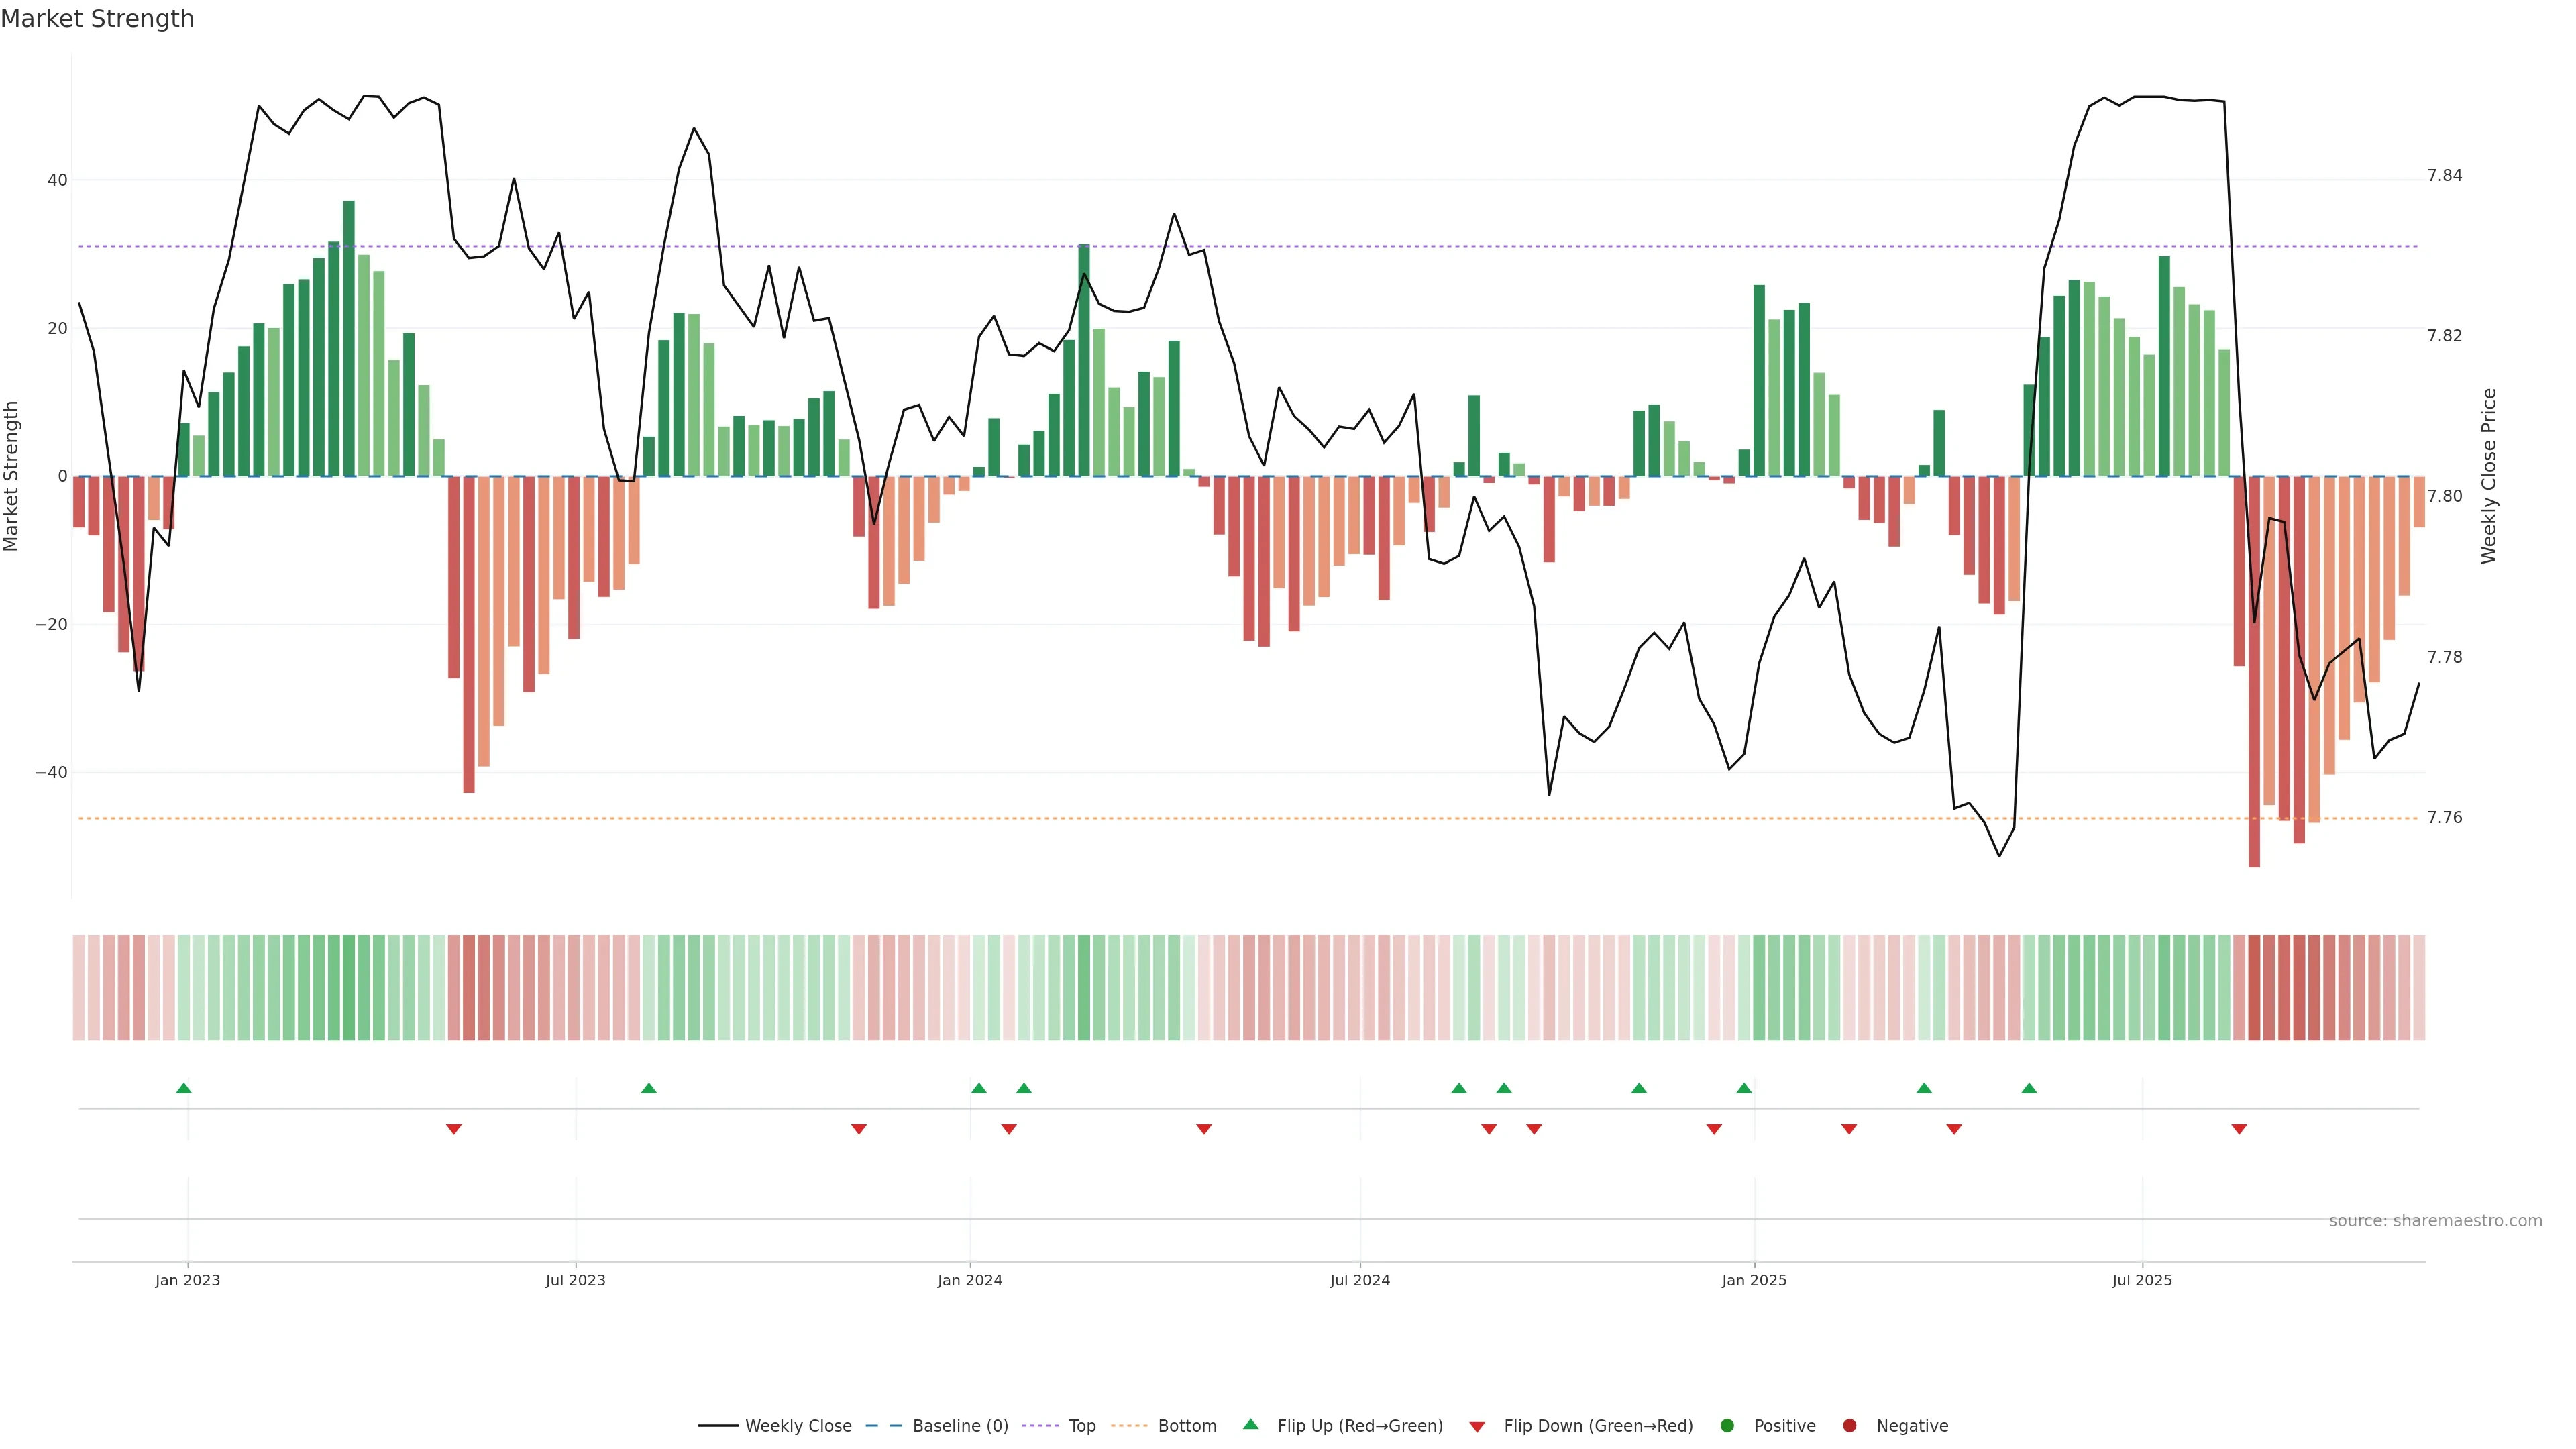Click the Positive green circle legend icon
This screenshot has width=2576, height=1449.
coord(1727,1426)
